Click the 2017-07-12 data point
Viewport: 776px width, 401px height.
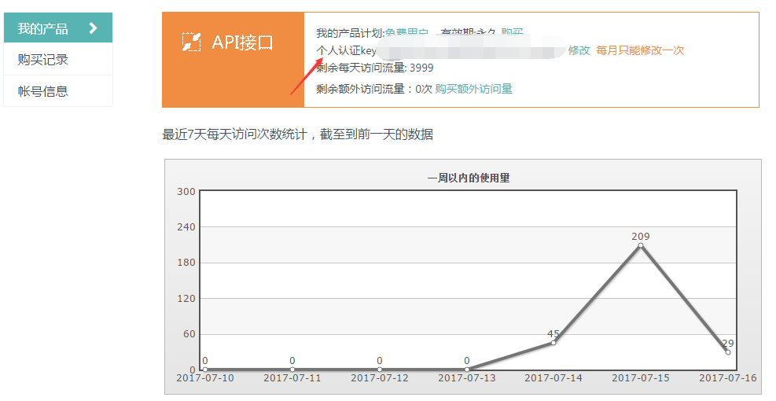click(379, 370)
